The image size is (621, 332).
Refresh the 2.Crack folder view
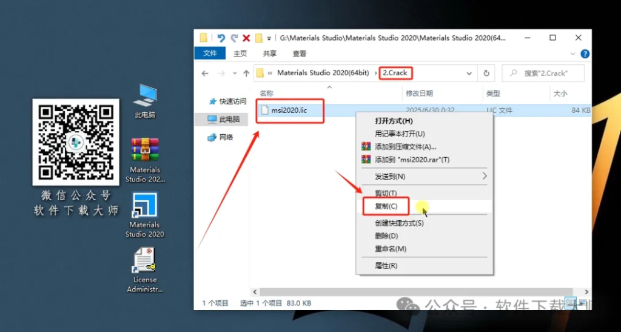[x=486, y=73]
